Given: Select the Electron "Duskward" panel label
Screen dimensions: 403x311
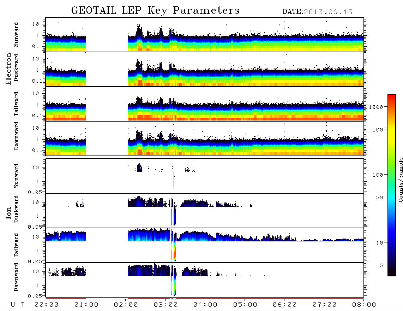Looking at the screenshot, I should 16,68.
